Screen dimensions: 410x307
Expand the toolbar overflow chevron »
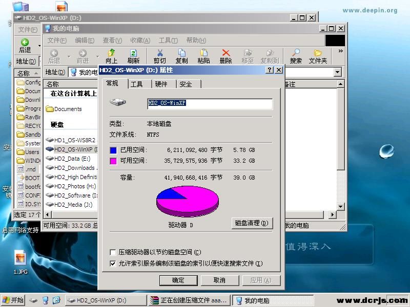point(340,51)
